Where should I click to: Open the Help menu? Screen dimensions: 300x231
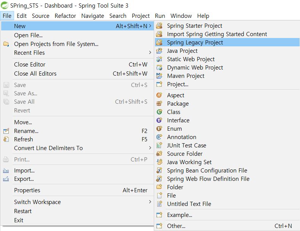(x=203, y=16)
